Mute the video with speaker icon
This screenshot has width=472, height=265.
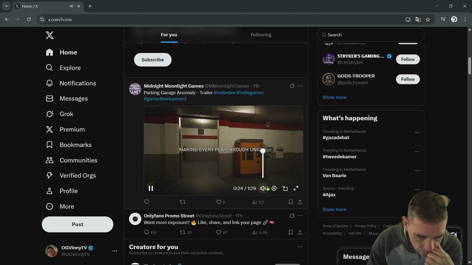point(263,188)
